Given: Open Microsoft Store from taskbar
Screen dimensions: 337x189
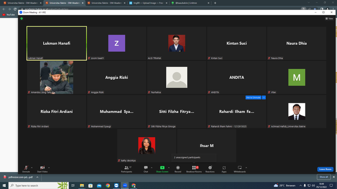Looking at the screenshot, I should [91, 185].
